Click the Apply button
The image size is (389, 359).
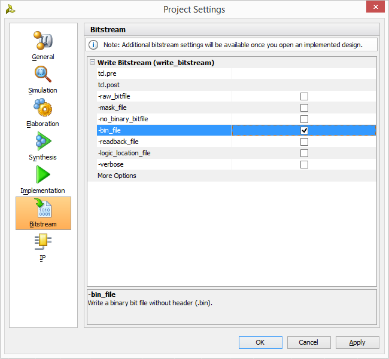point(357,342)
